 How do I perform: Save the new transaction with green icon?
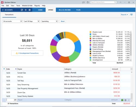pyautogui.click(x=122, y=100)
